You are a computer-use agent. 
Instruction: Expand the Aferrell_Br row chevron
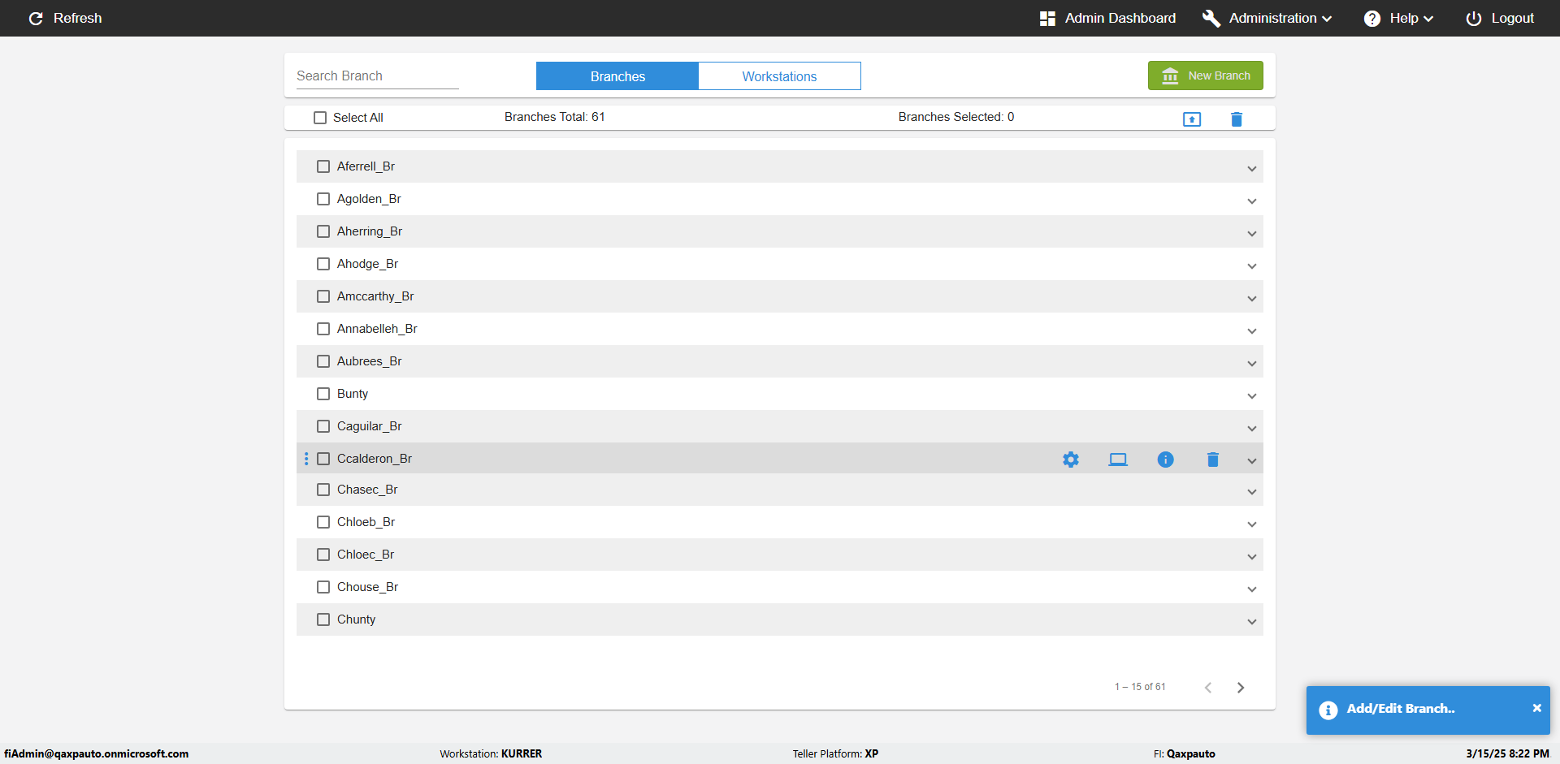1252,169
